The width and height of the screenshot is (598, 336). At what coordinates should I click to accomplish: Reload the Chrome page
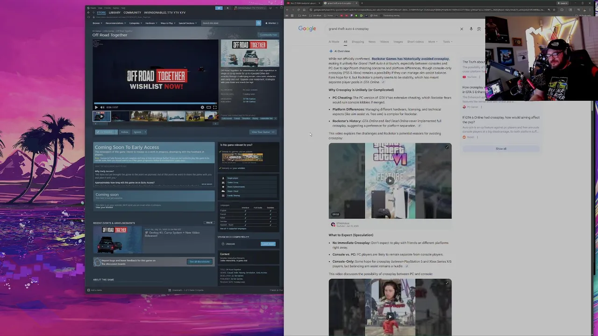tap(298, 10)
